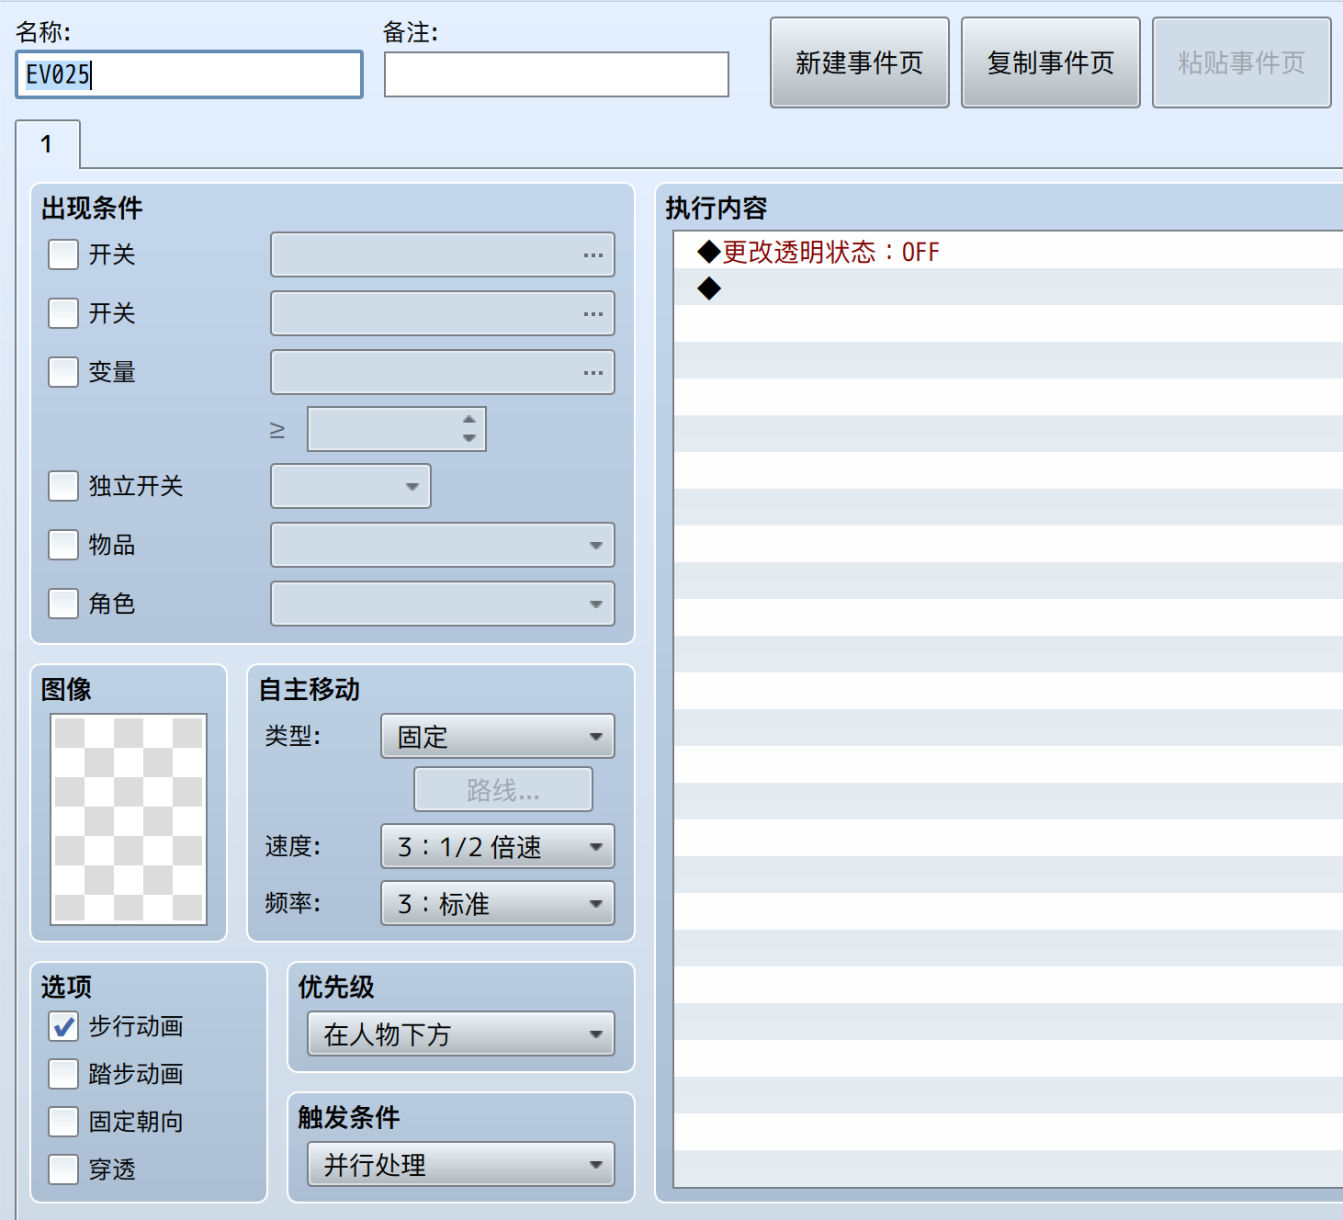Select the 更改透明状态：OFF command line
The height and width of the screenshot is (1220, 1343).
coord(1009,251)
